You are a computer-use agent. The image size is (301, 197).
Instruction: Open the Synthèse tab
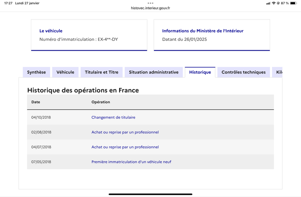pos(36,72)
